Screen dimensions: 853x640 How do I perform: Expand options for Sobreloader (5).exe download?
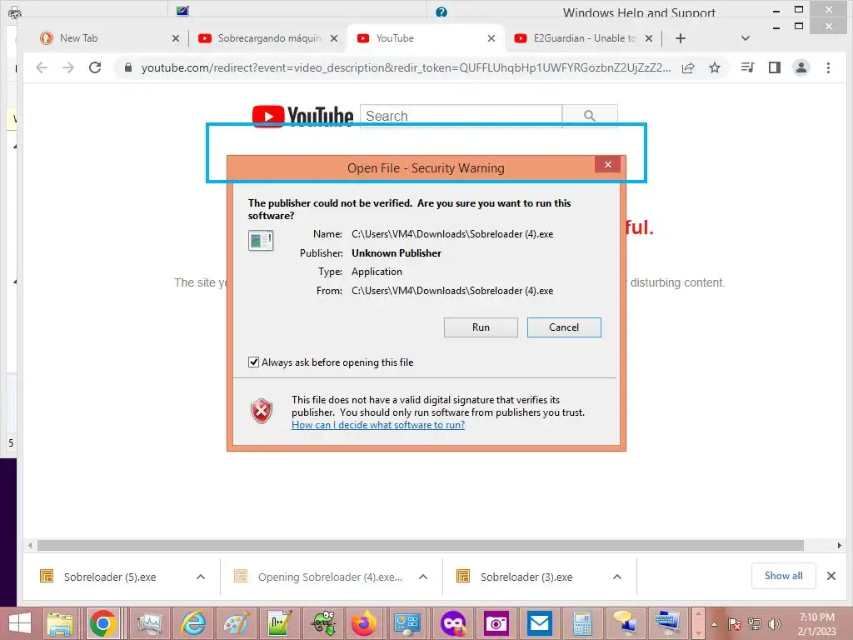pos(201,577)
